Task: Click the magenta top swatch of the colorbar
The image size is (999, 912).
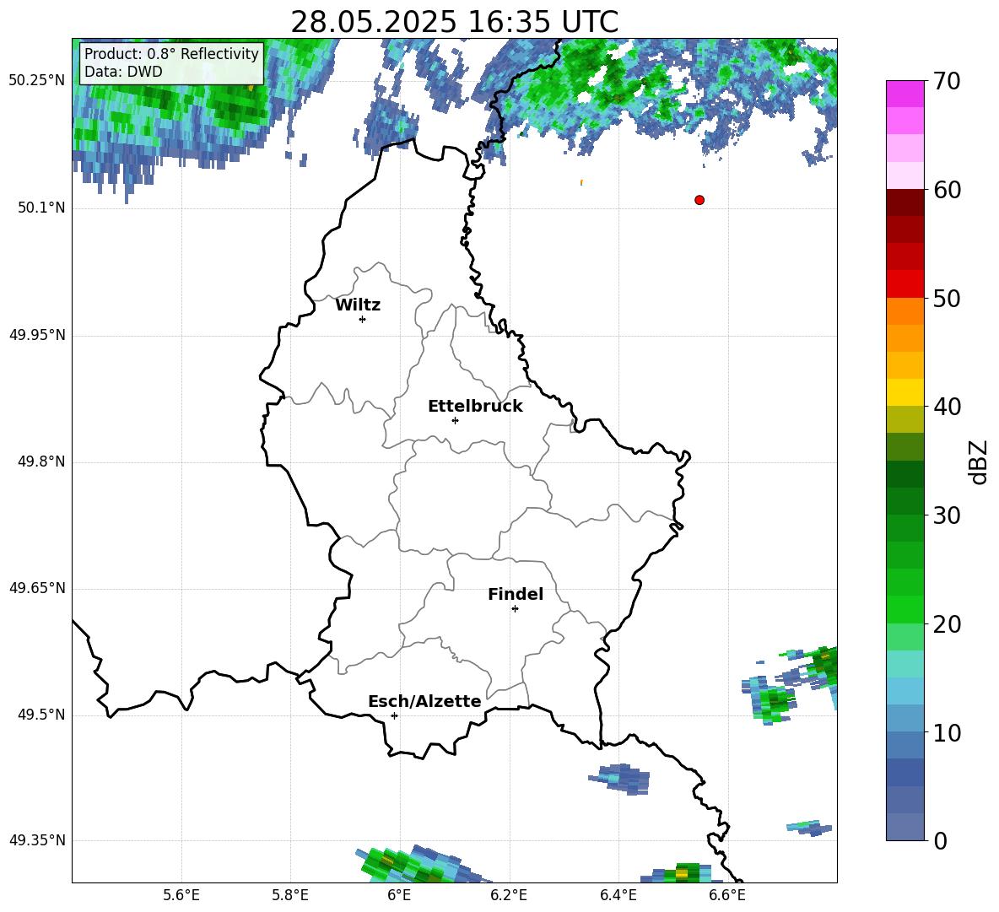Action: click(x=904, y=94)
